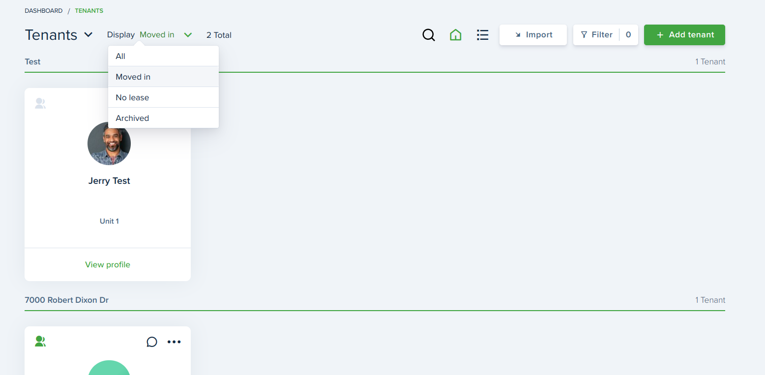Click green people icon on 7000 Robert Dixon card
This screenshot has height=375, width=765.
coord(40,341)
